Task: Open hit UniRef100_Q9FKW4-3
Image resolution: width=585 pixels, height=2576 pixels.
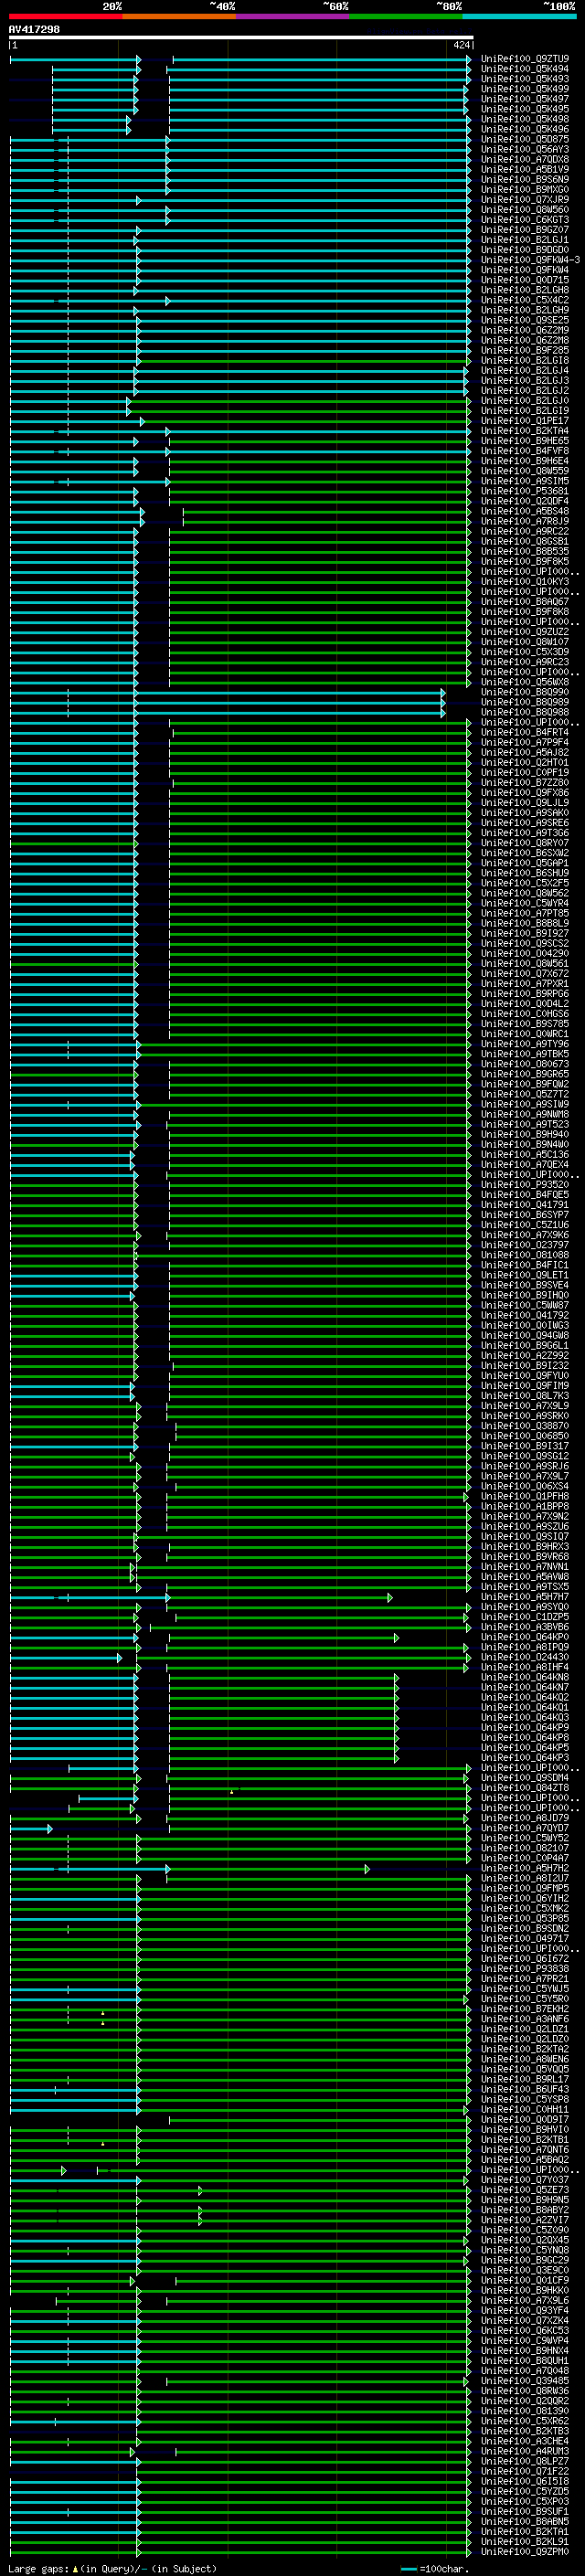Action: [x=530, y=260]
